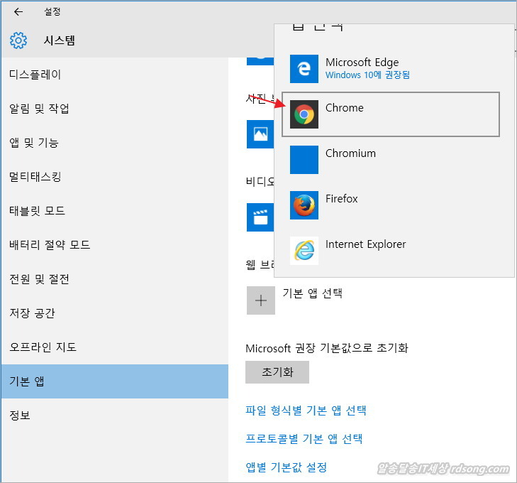
Task: Open the 파일 형식별 기본 앱 선택 link
Action: pyautogui.click(x=306, y=411)
